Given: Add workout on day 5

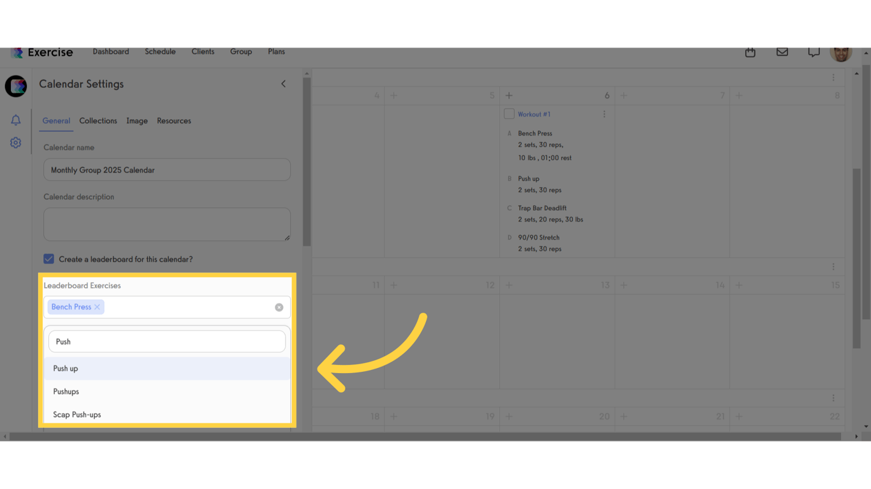Looking at the screenshot, I should [x=393, y=96].
